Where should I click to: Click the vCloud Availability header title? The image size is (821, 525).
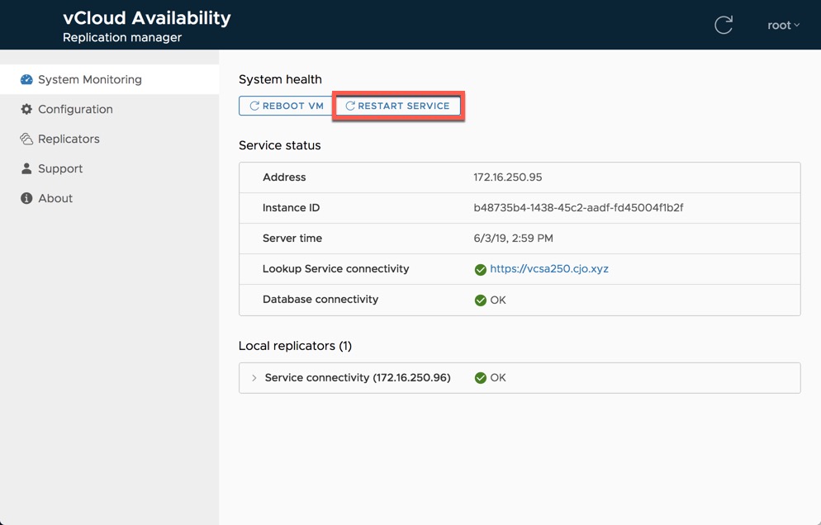[x=147, y=18]
